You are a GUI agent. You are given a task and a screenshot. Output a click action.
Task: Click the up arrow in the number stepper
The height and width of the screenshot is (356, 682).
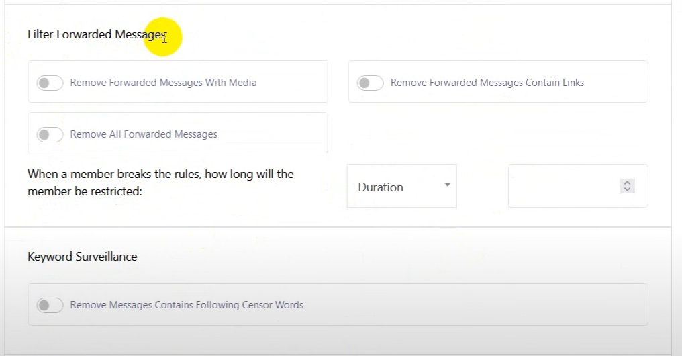tap(627, 183)
